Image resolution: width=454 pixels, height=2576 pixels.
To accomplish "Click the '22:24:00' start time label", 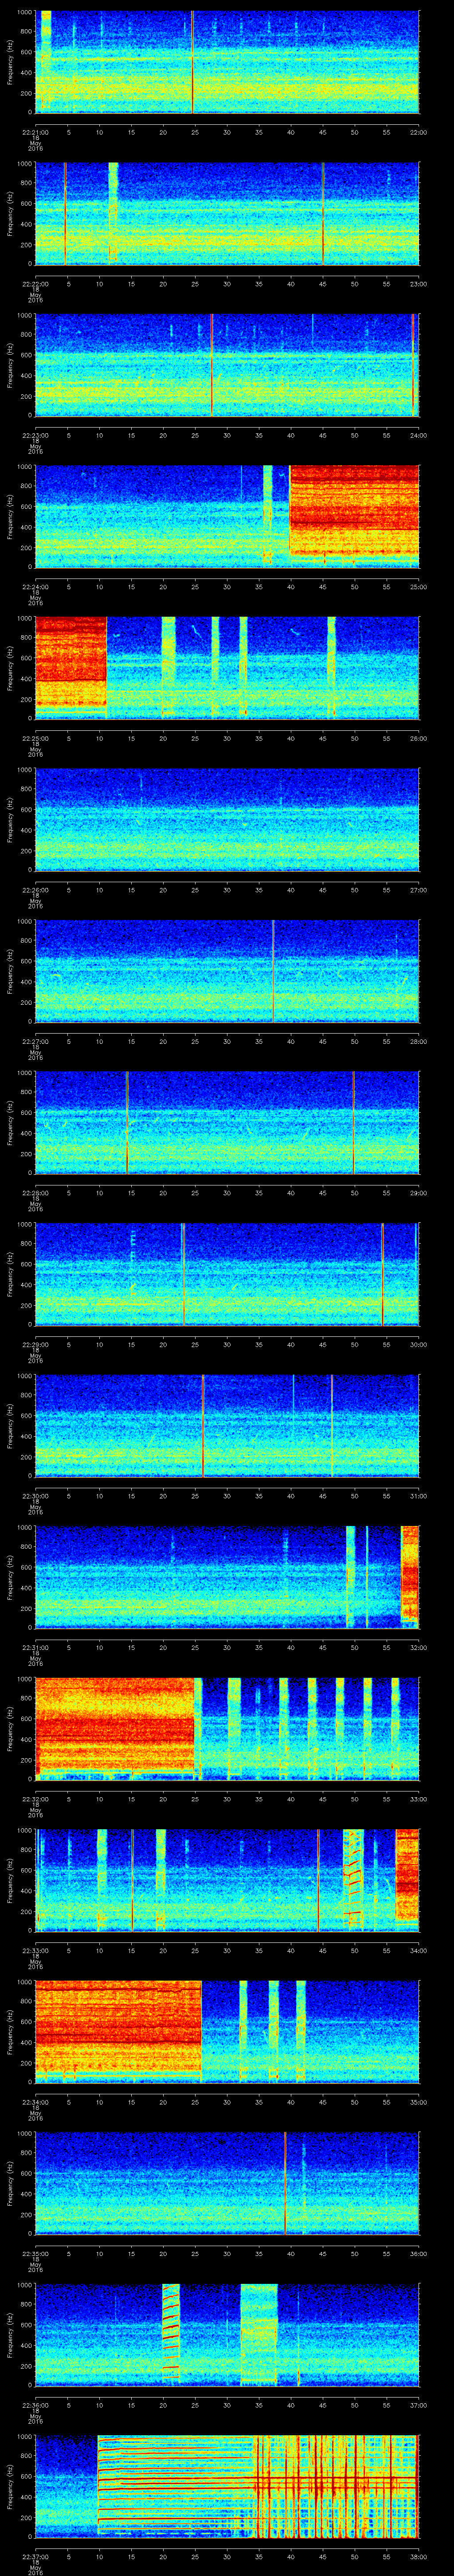I will coord(36,586).
